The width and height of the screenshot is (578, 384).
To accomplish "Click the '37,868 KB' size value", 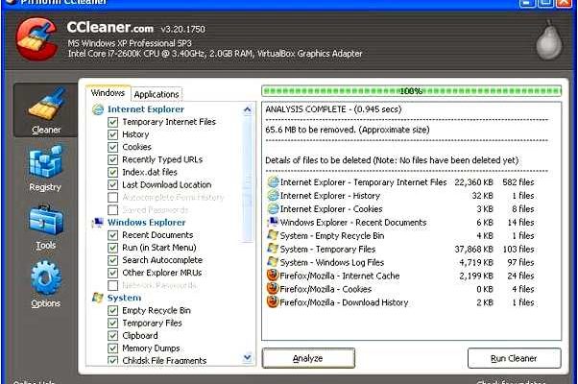I will (x=473, y=250).
